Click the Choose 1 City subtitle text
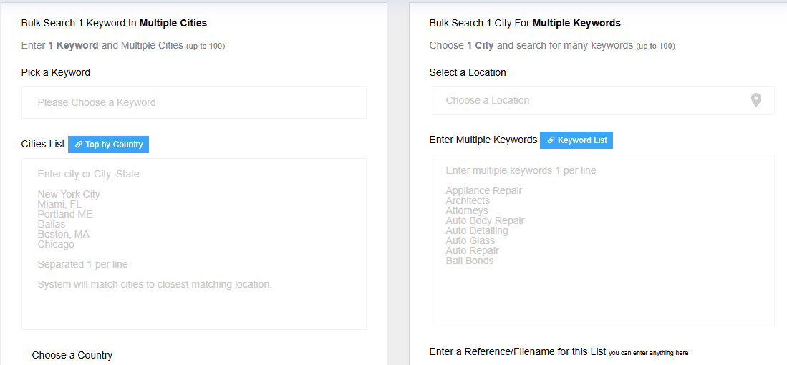 (552, 46)
